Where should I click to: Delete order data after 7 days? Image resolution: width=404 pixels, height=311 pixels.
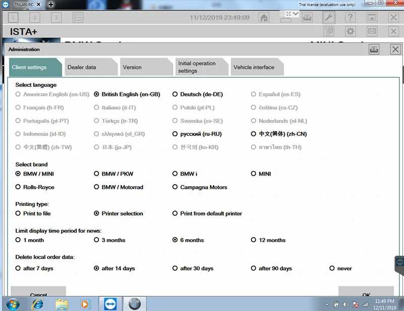point(34,269)
